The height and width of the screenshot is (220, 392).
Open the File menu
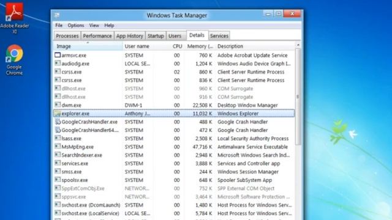[x=59, y=26]
